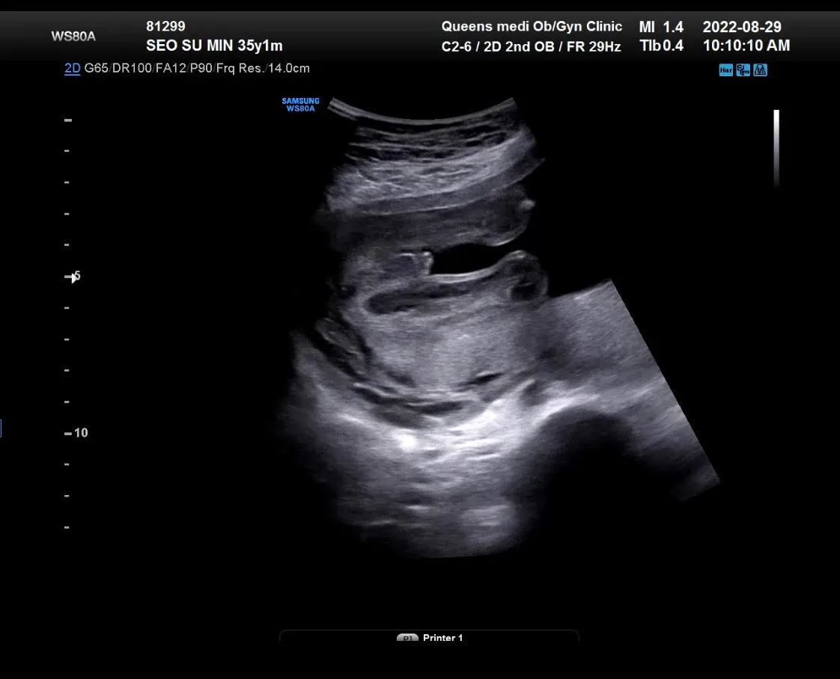Click the S-Flow status icon
The height and width of the screenshot is (679, 840).
(x=743, y=70)
